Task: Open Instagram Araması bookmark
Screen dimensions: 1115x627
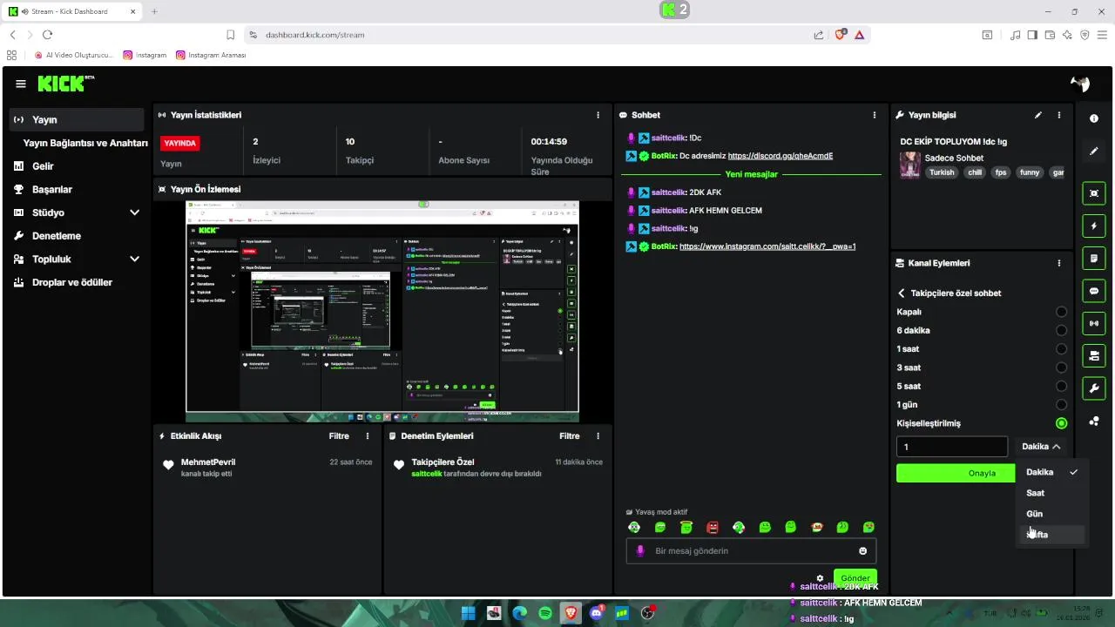Action: [x=211, y=55]
